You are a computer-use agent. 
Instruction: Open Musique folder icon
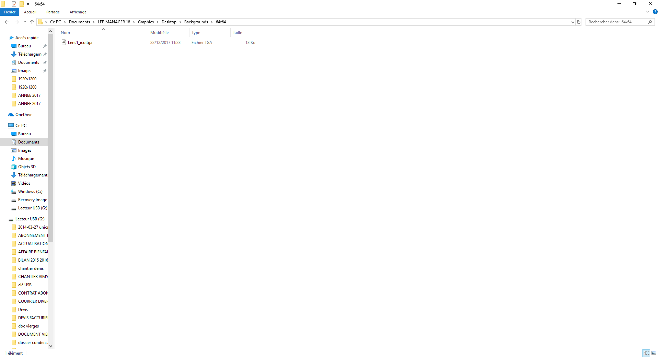[x=14, y=159]
